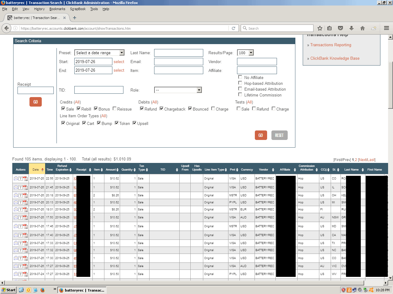Image resolution: width=393 pixels, height=294 pixels.
Task: Open the Transactions Reporting link
Action: [x=331, y=45]
